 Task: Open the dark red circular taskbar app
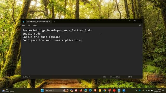point(109,90)
